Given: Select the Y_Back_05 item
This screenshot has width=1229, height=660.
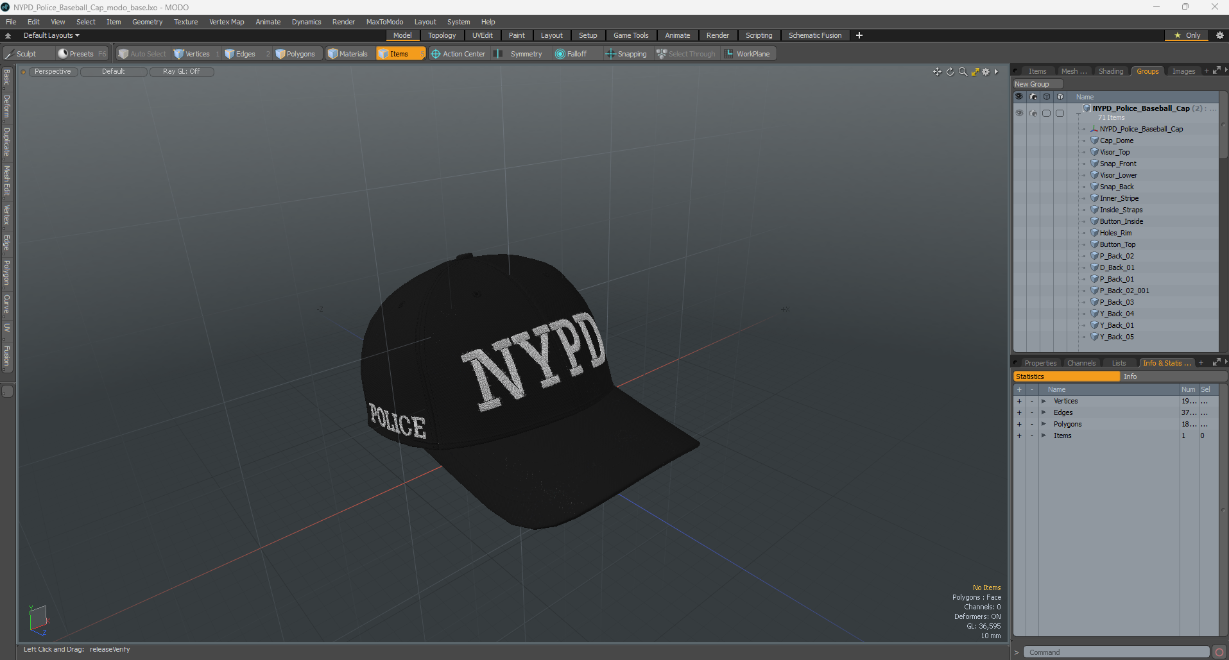Looking at the screenshot, I should point(1117,337).
